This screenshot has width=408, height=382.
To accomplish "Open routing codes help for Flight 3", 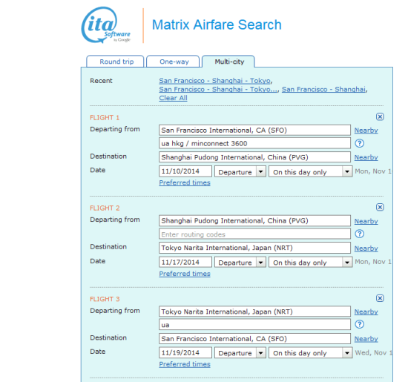I will pyautogui.click(x=360, y=324).
